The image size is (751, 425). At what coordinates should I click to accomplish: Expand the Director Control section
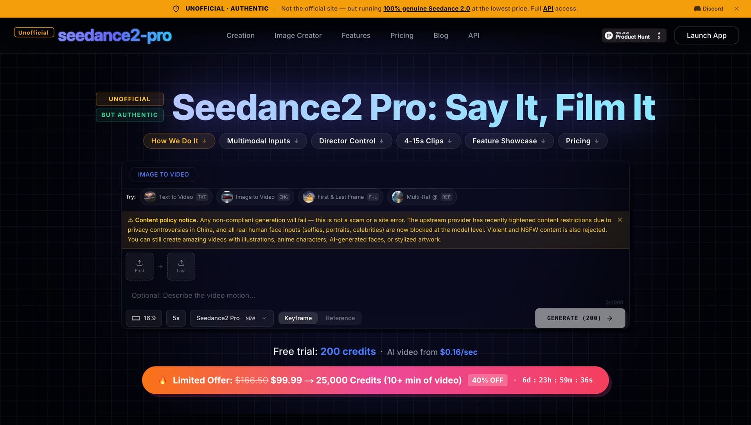pyautogui.click(x=351, y=141)
